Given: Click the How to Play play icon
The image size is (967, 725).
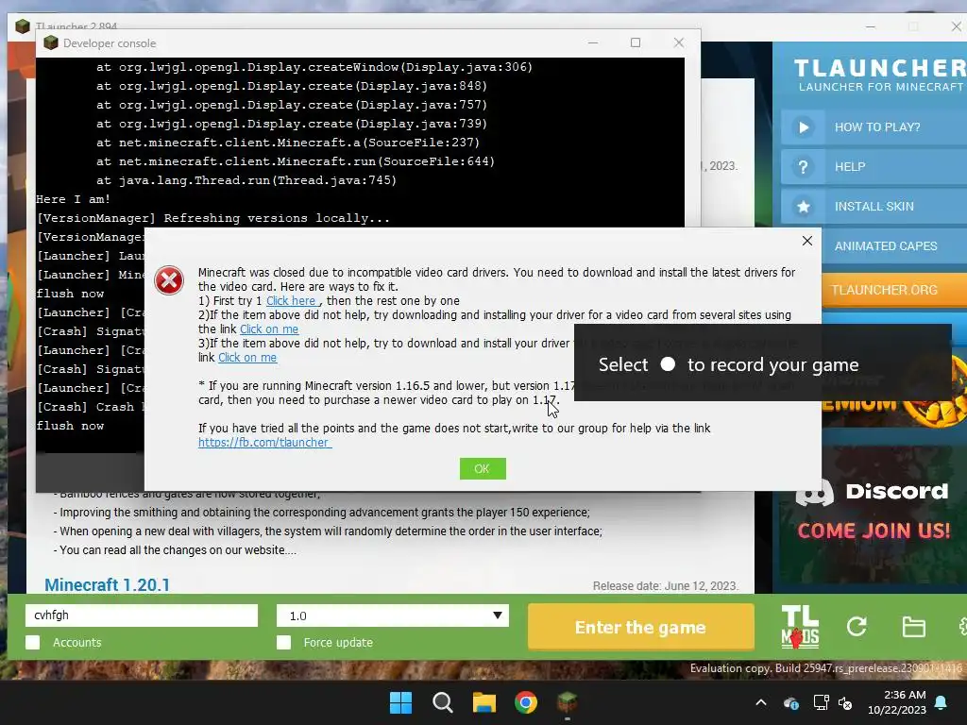Looking at the screenshot, I should click(x=803, y=127).
